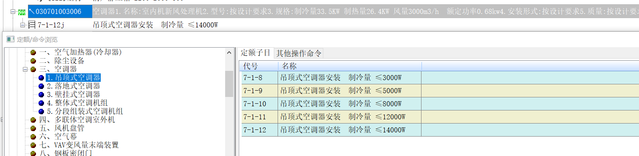Select 吊顶式空调器安装 制冷量 ≤5000W name cell
The image size is (639, 156).
tap(350, 91)
